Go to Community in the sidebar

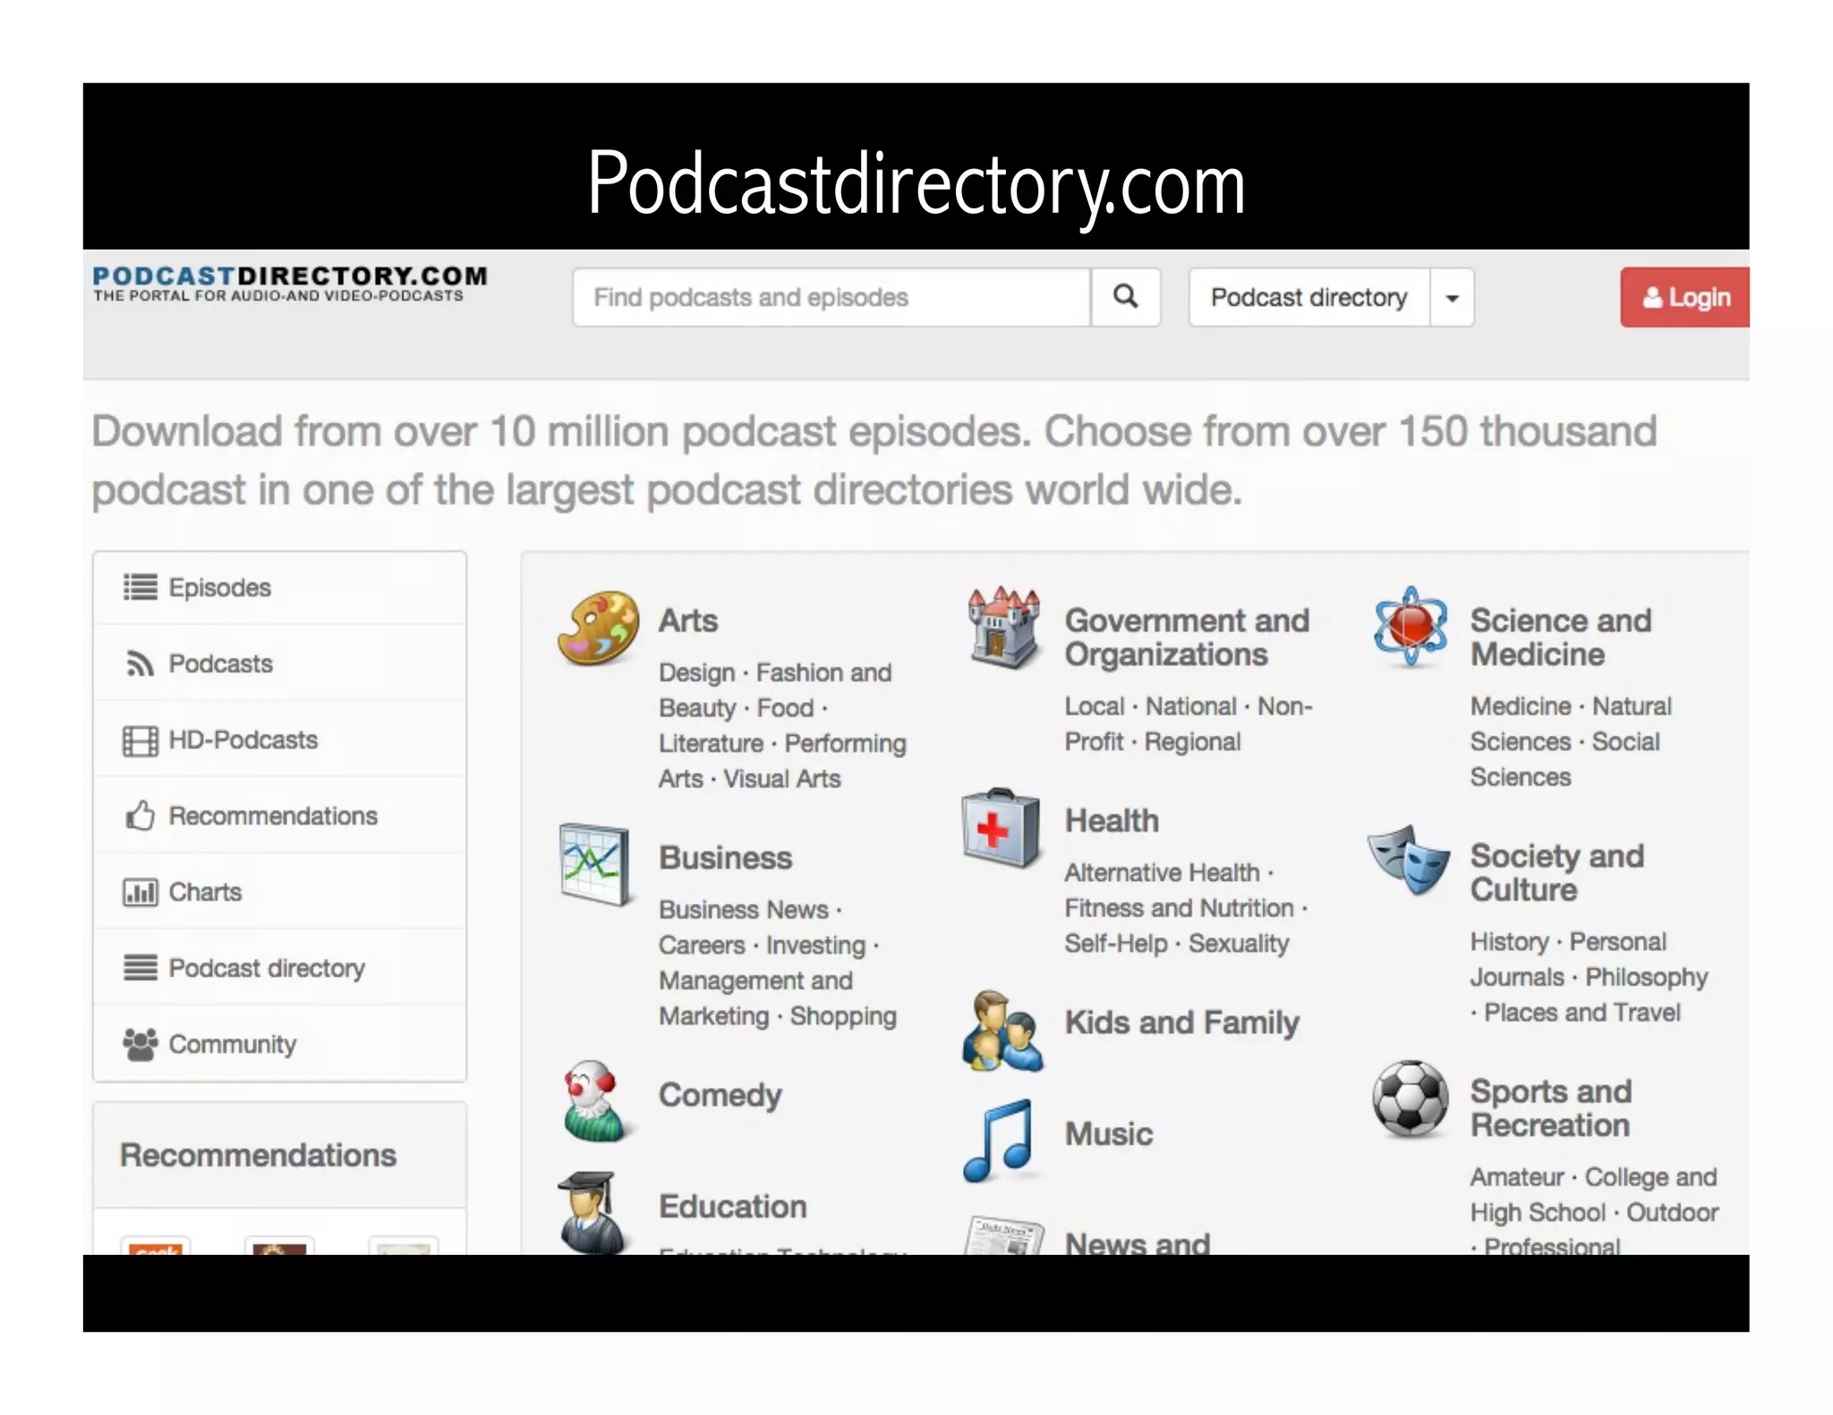click(232, 1044)
